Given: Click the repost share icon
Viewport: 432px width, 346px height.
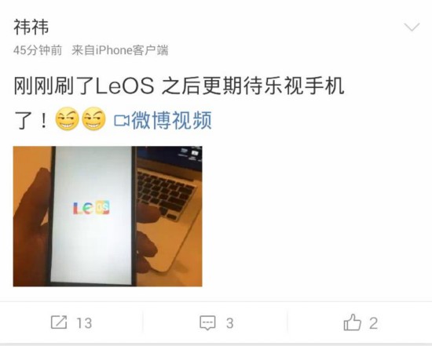Looking at the screenshot, I should pyautogui.click(x=59, y=322).
